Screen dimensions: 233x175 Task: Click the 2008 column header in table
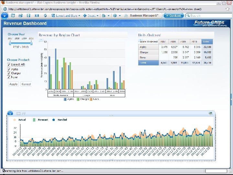click(x=174, y=42)
